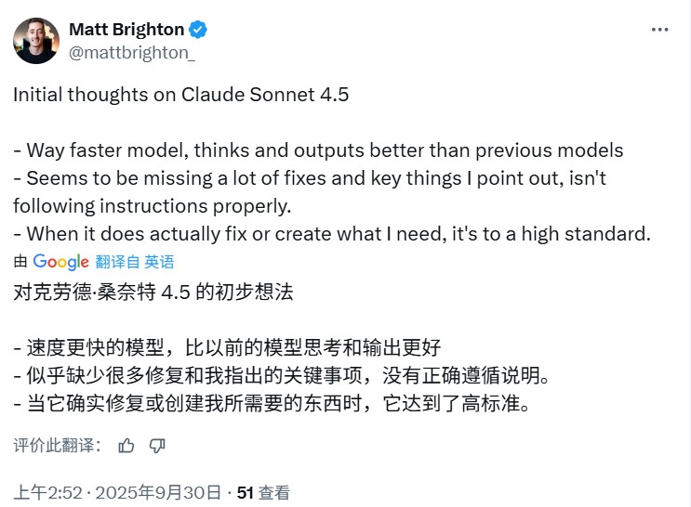
Task: Open the more options ellipsis menu
Action: click(x=659, y=30)
